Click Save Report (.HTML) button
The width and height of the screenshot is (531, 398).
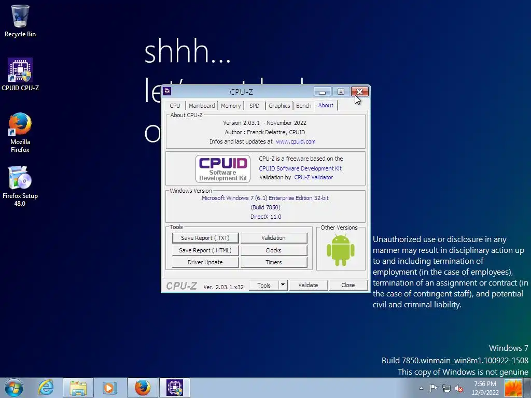tap(205, 250)
